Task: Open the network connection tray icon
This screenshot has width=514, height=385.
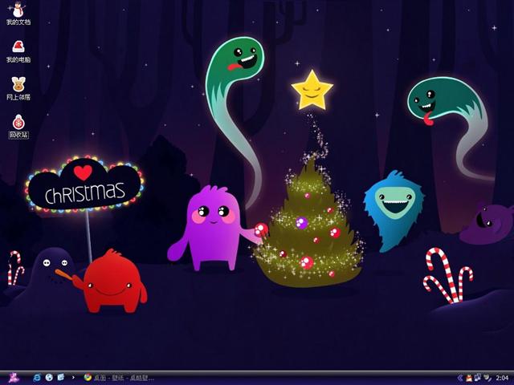Action: coord(478,378)
